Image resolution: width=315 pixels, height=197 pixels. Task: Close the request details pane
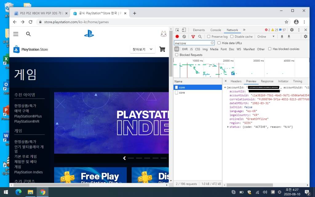(225, 81)
